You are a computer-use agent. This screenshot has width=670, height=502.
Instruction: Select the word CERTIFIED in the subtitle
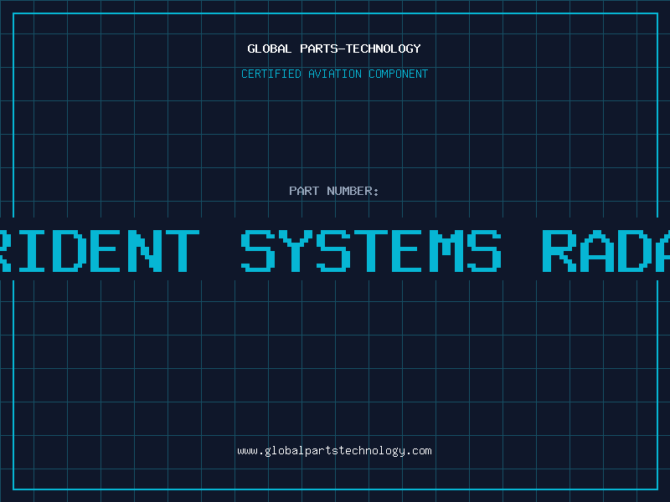click(271, 74)
